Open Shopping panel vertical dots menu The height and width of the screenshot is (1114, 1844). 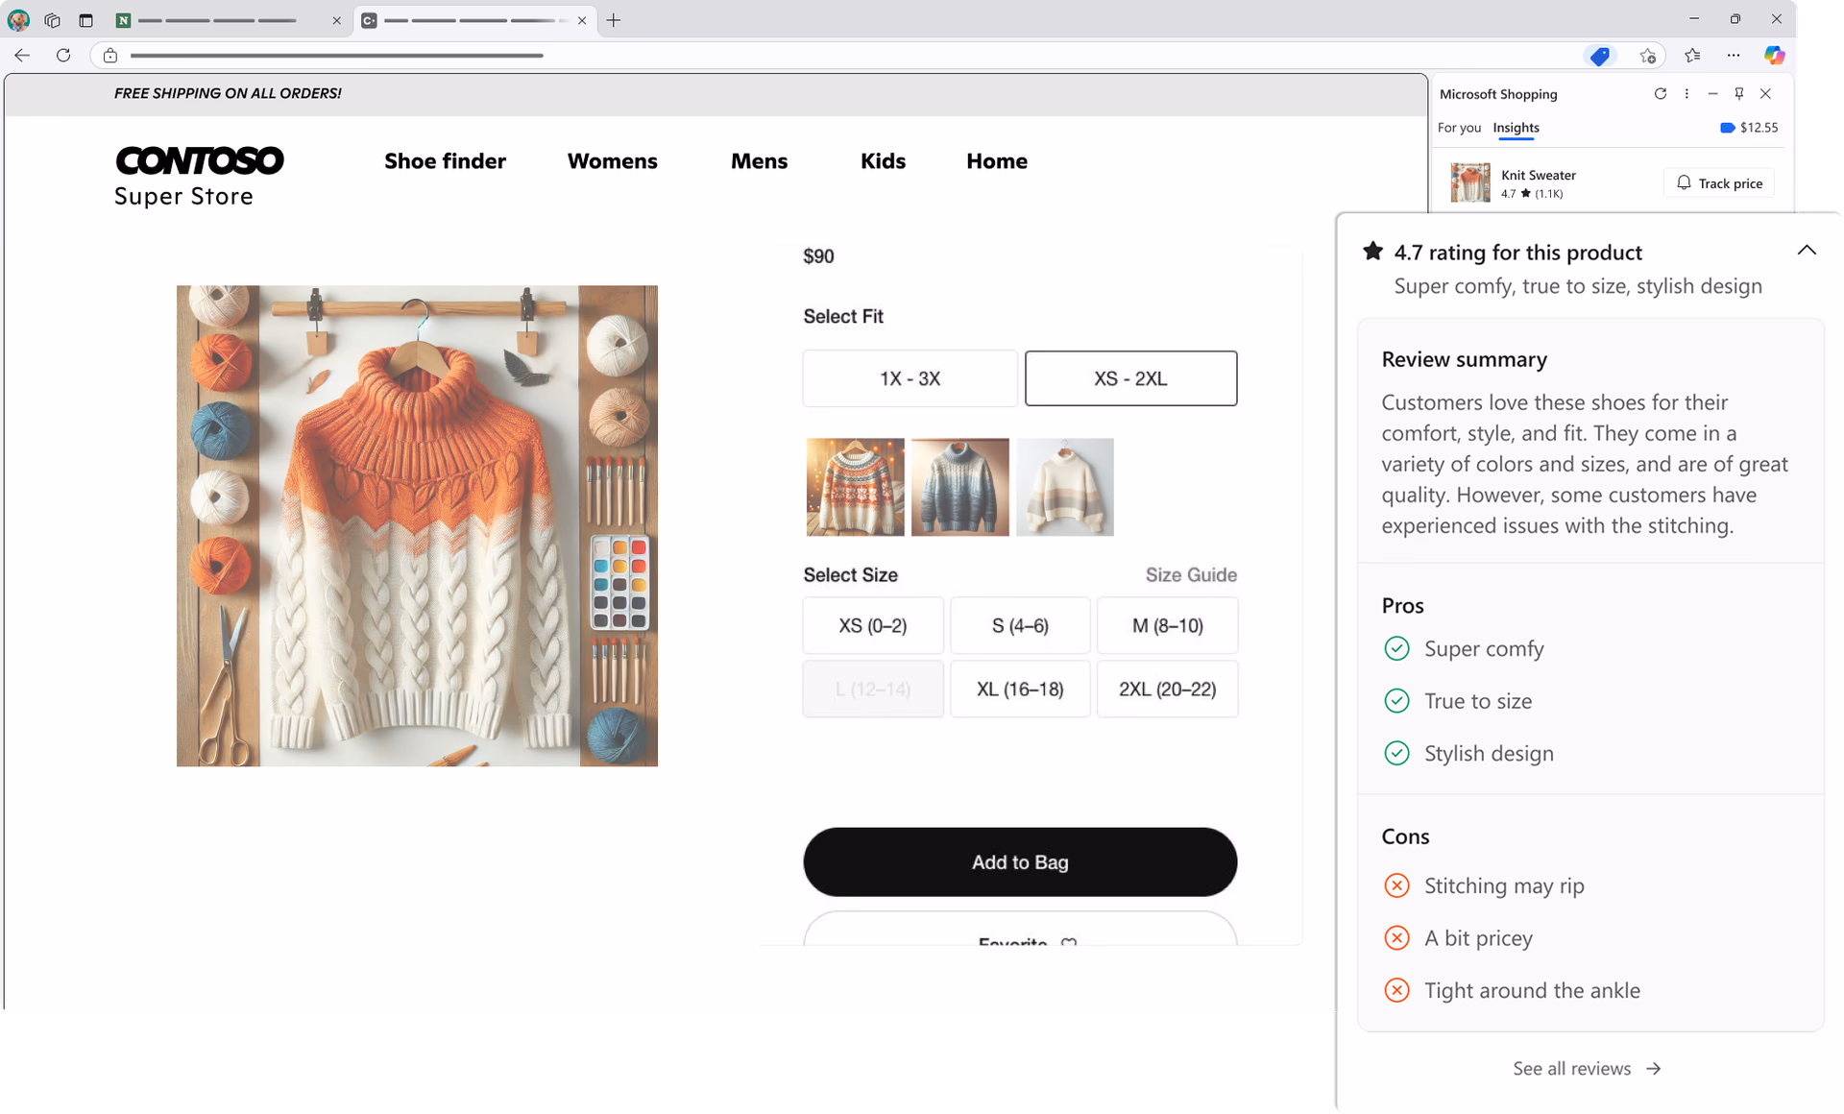1686,94
